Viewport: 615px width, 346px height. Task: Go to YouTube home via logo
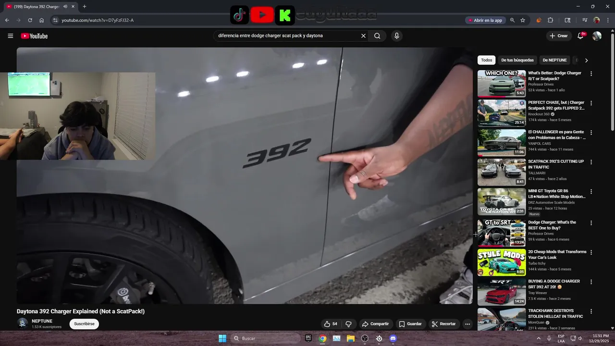[34, 36]
